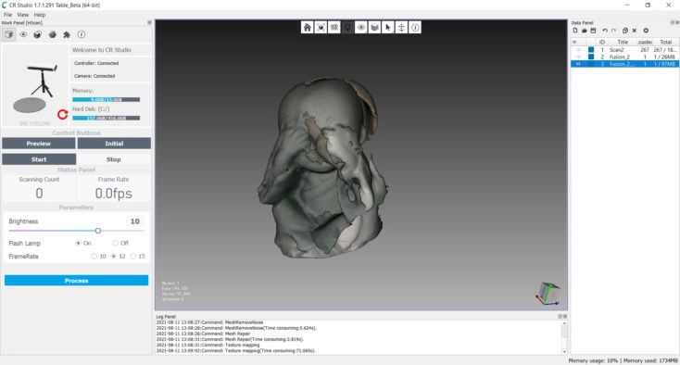Click the open folder icon in Data Panel
Screen dimensions: 680x365
(585, 31)
